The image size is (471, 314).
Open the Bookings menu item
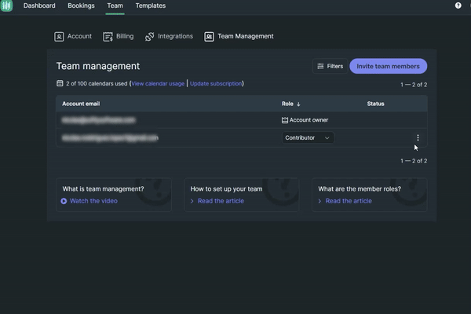[81, 5]
